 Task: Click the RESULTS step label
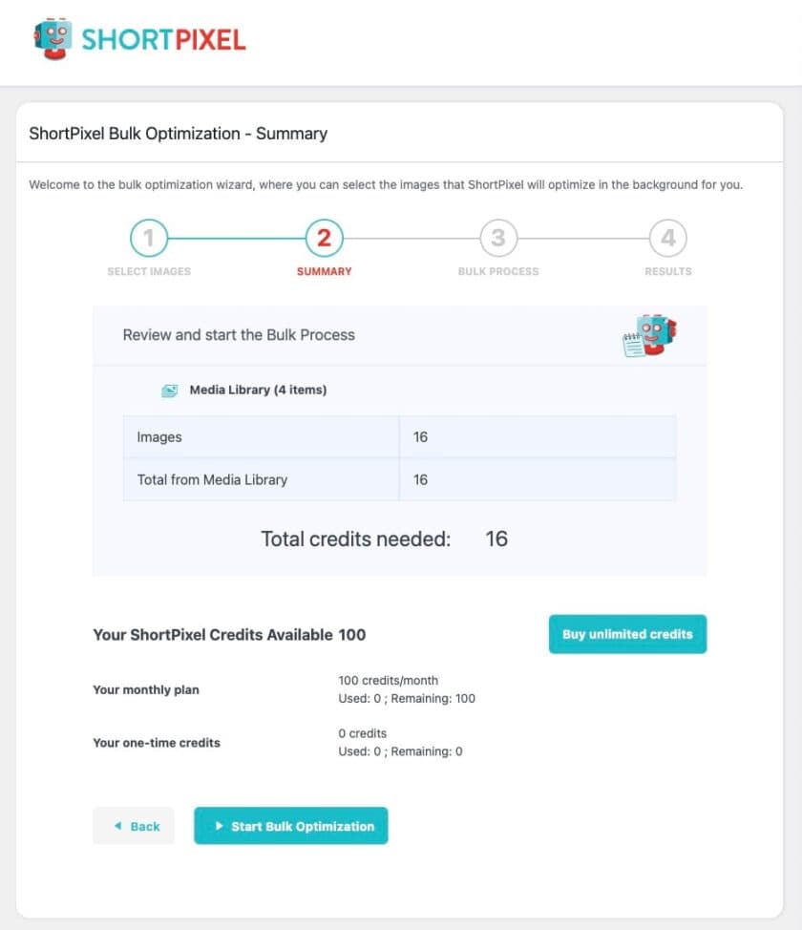click(668, 271)
